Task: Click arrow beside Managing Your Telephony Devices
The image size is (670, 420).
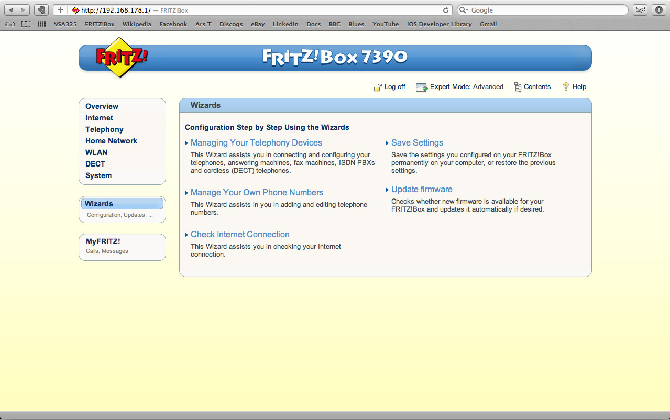Action: [x=186, y=143]
